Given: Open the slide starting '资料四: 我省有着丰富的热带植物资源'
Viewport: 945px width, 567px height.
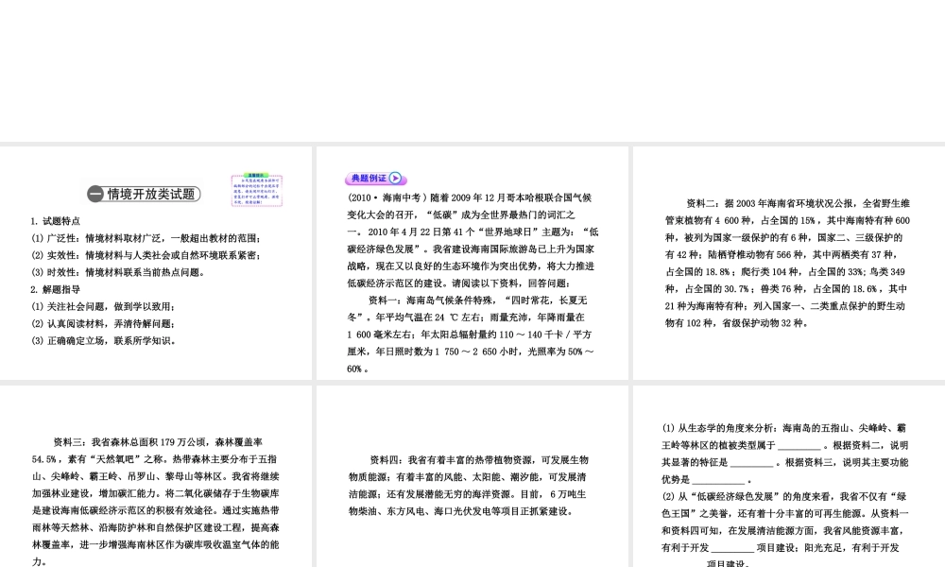Looking at the screenshot, I should click(x=472, y=476).
